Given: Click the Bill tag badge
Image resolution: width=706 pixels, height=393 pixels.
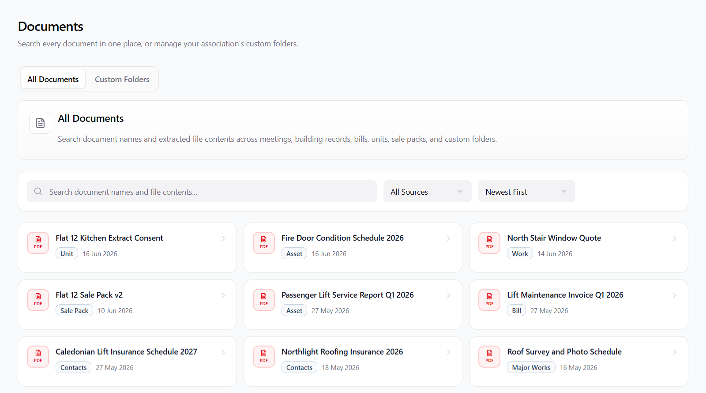Looking at the screenshot, I should point(516,310).
